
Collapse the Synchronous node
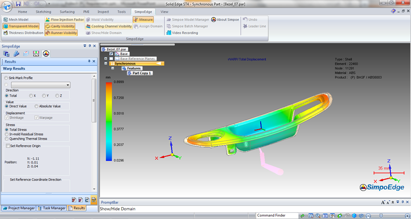(x=106, y=64)
